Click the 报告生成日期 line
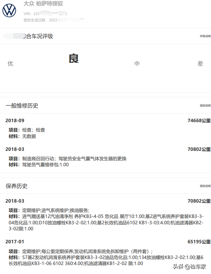This screenshot has width=211, height=274. click(x=53, y=20)
